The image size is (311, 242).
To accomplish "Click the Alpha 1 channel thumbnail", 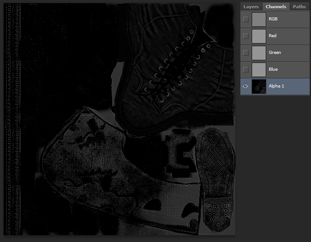I will pos(259,87).
